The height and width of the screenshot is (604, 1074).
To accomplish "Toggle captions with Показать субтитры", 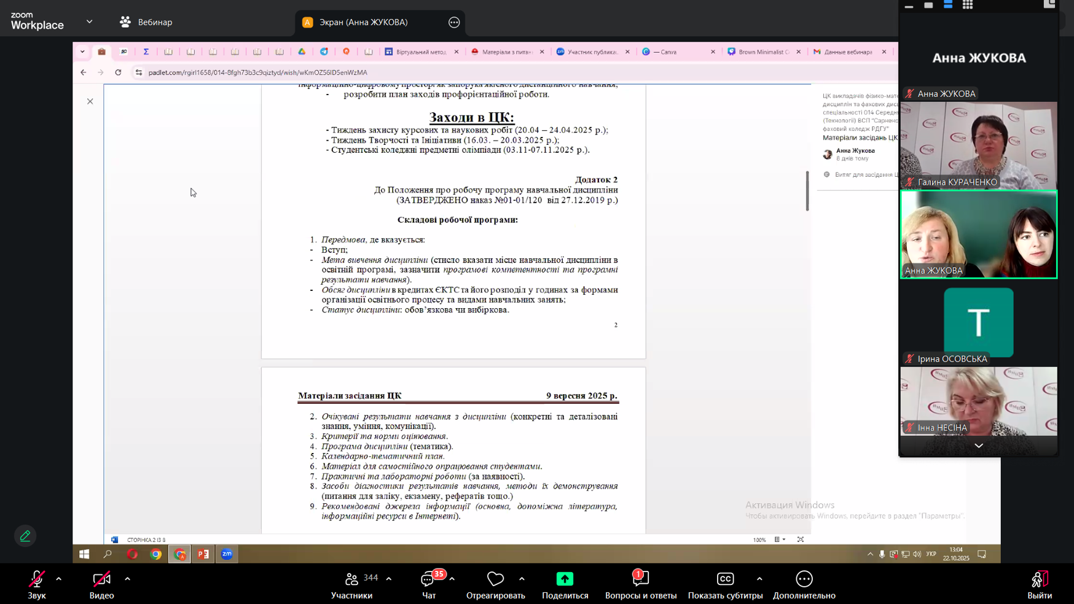I will 725,584.
